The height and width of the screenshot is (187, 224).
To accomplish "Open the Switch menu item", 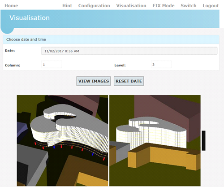I will (189, 6).
